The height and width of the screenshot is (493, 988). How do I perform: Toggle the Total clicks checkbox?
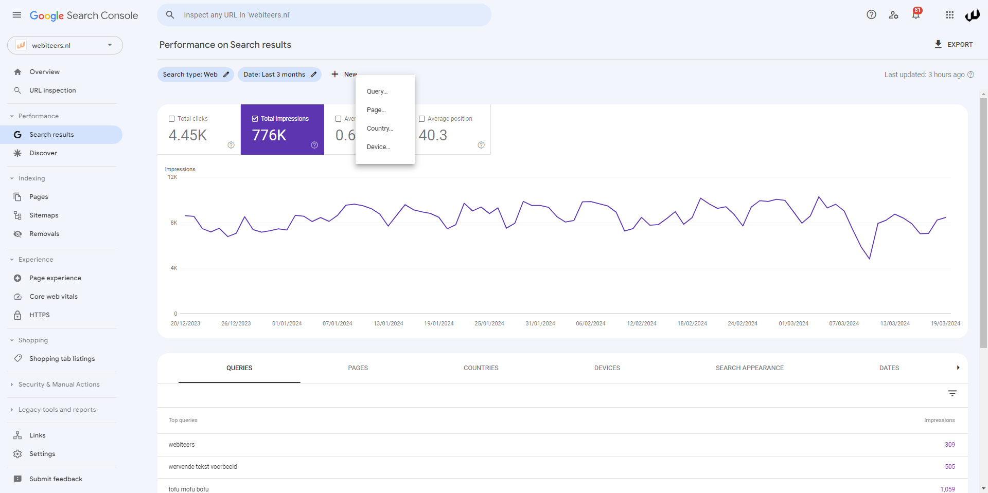click(x=172, y=119)
